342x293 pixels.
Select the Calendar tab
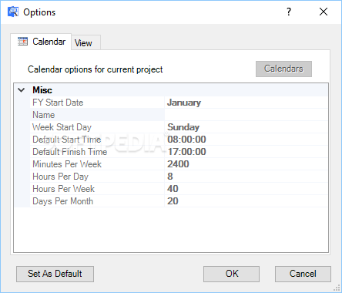point(41,42)
